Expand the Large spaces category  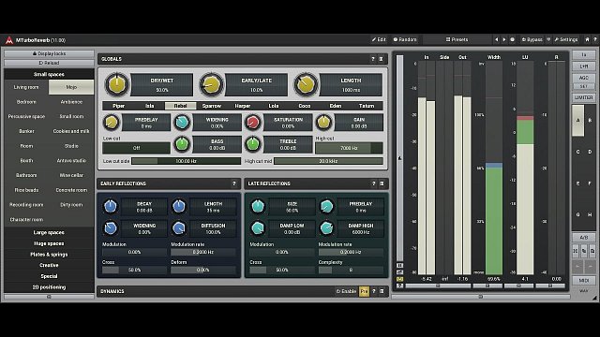point(49,232)
